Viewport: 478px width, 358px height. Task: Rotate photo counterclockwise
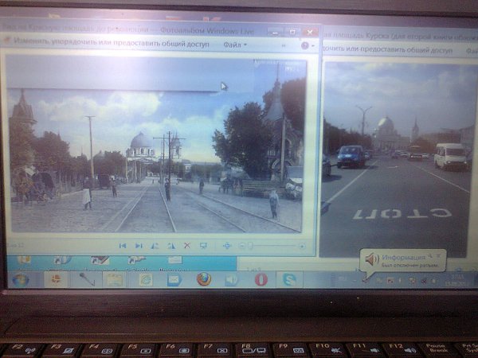click(x=155, y=246)
